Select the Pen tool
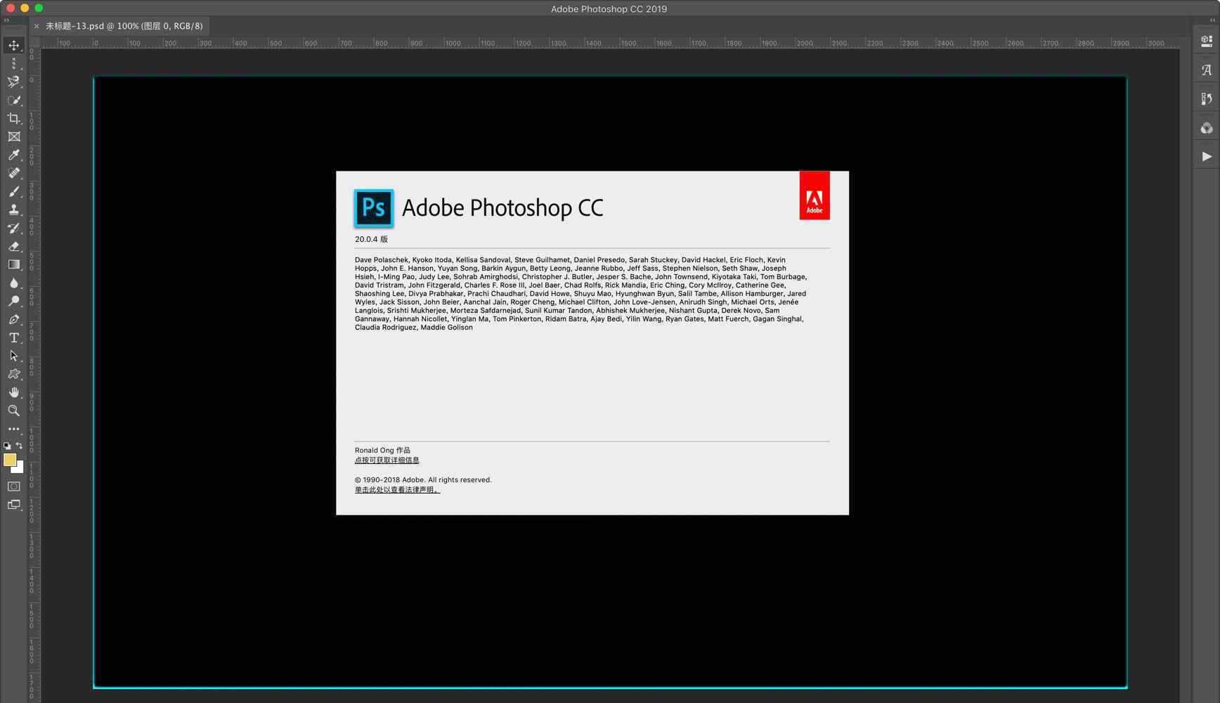 click(13, 320)
